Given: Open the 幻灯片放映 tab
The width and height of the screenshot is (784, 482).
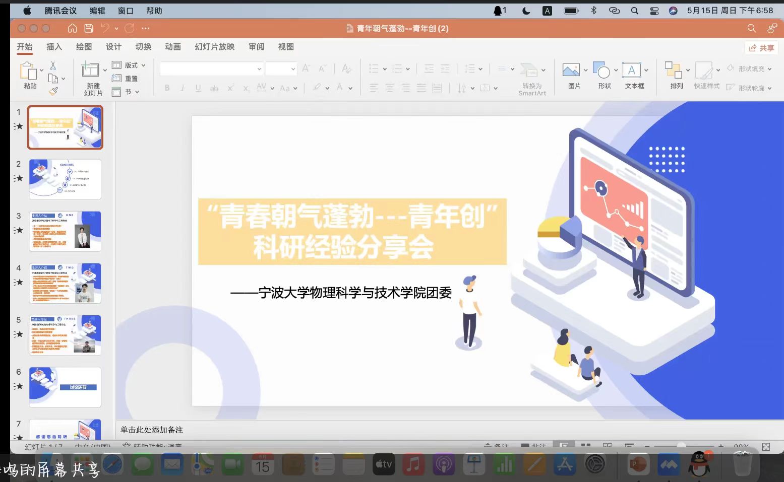Looking at the screenshot, I should [215, 47].
